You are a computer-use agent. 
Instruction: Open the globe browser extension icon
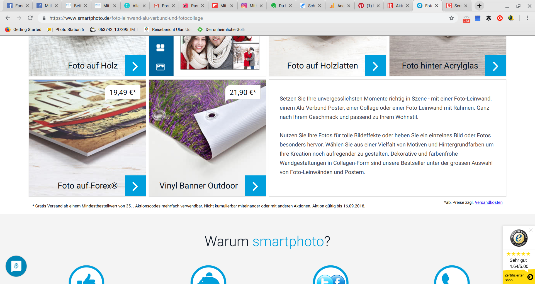point(511,18)
